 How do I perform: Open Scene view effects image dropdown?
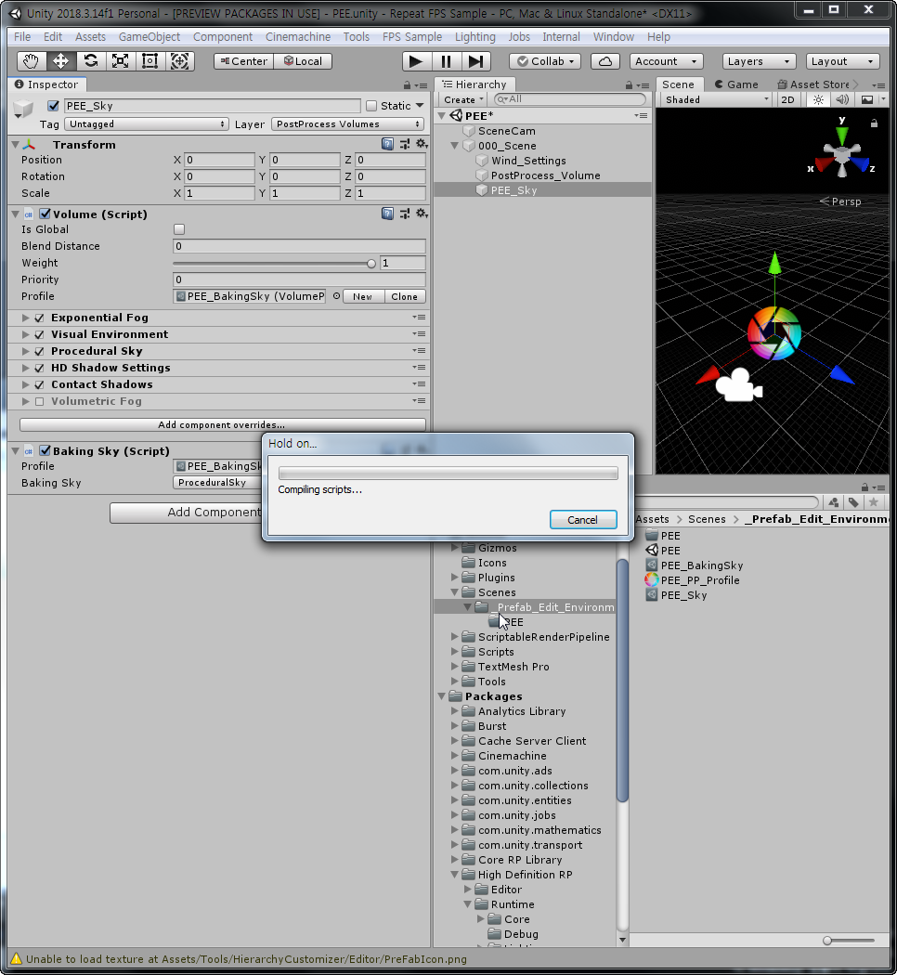872,99
